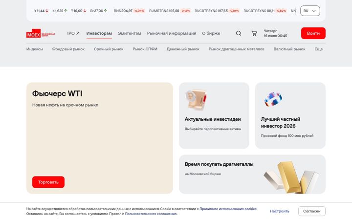Viewport: 352px width, 220px height.
Task: Click RUCBTR5YNS 181,11 index ticker
Action: (265, 11)
